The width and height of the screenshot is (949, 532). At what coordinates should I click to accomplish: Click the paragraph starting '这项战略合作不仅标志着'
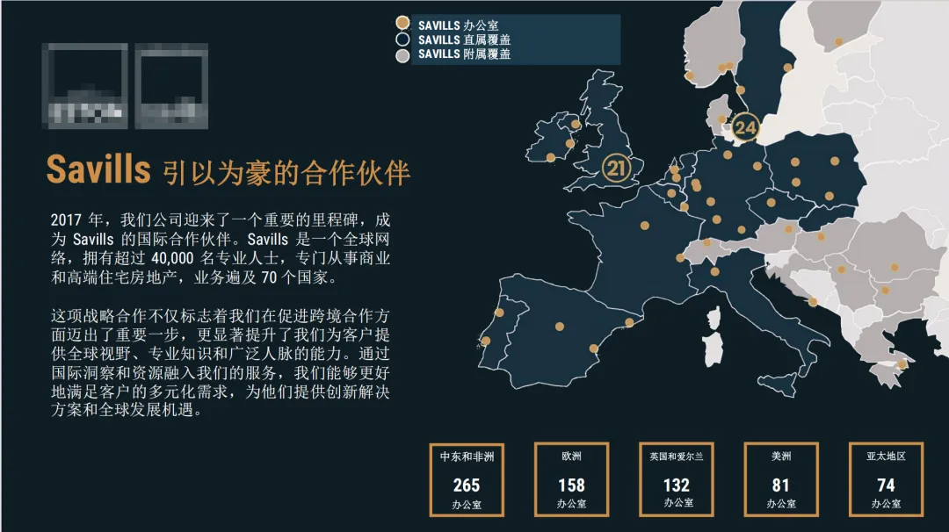pos(221,363)
